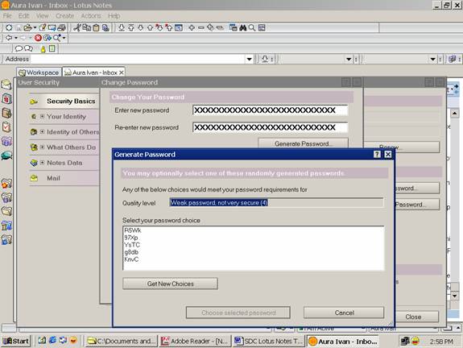This screenshot has height=348, width=463.
Task: Click the send mail envelope icon
Action: pos(52,27)
